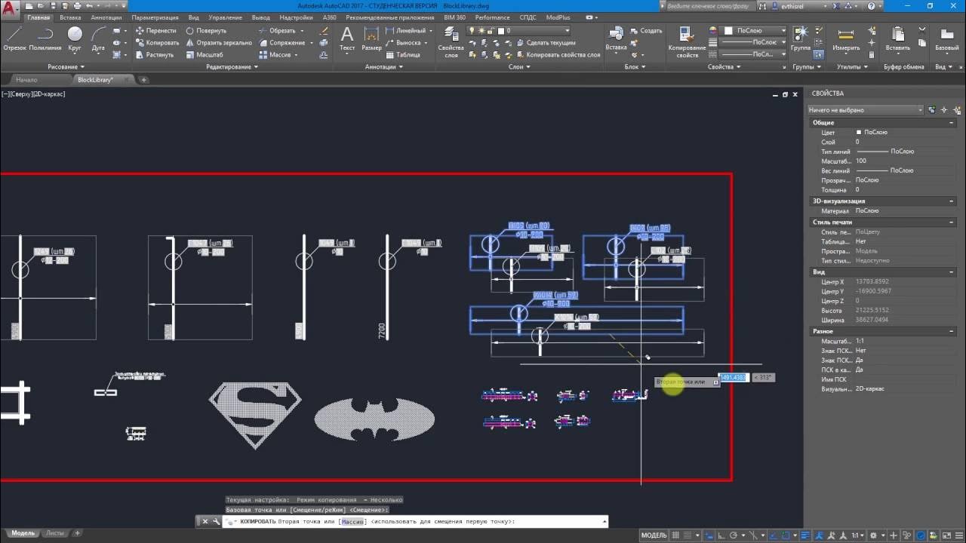Click the Растянуть stretch tool
966x543 pixels.
click(155, 55)
